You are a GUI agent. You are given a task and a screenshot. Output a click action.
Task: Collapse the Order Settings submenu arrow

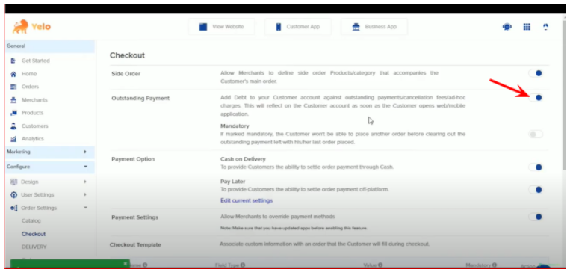pyautogui.click(x=85, y=208)
